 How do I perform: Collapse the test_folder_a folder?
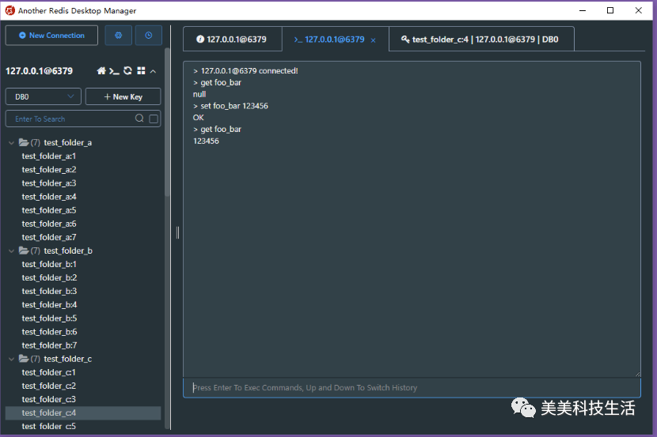11,143
